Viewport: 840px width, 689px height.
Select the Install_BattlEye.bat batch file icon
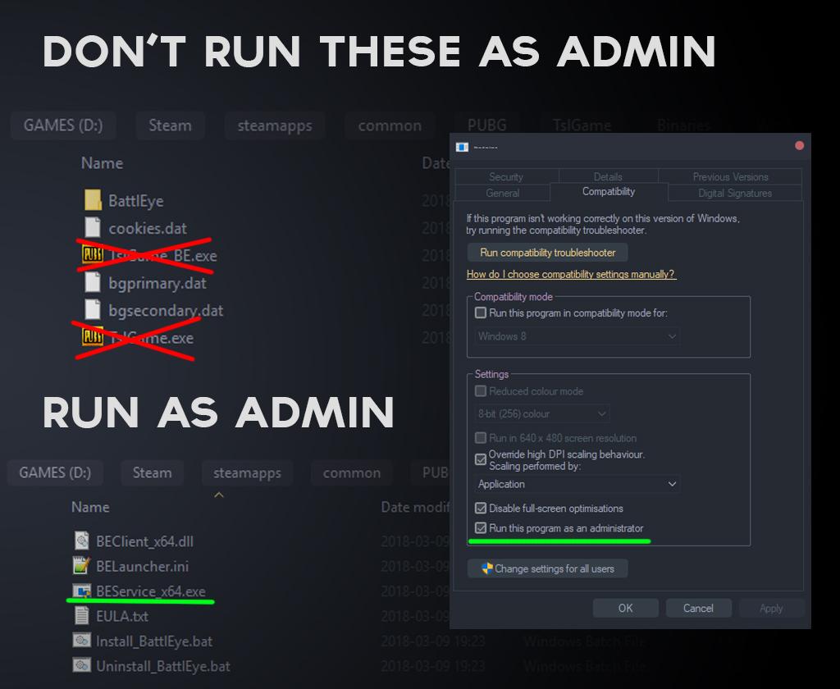click(82, 641)
